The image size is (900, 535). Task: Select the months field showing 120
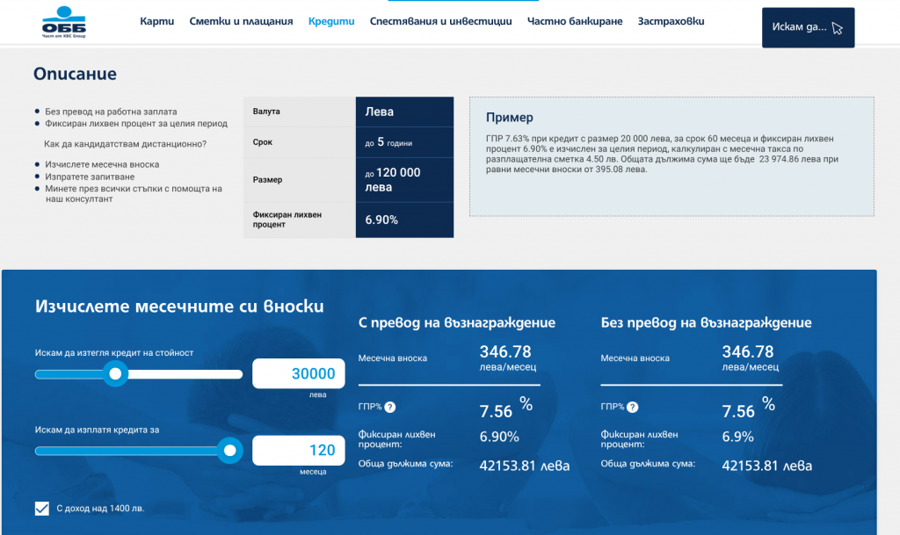[x=298, y=450]
